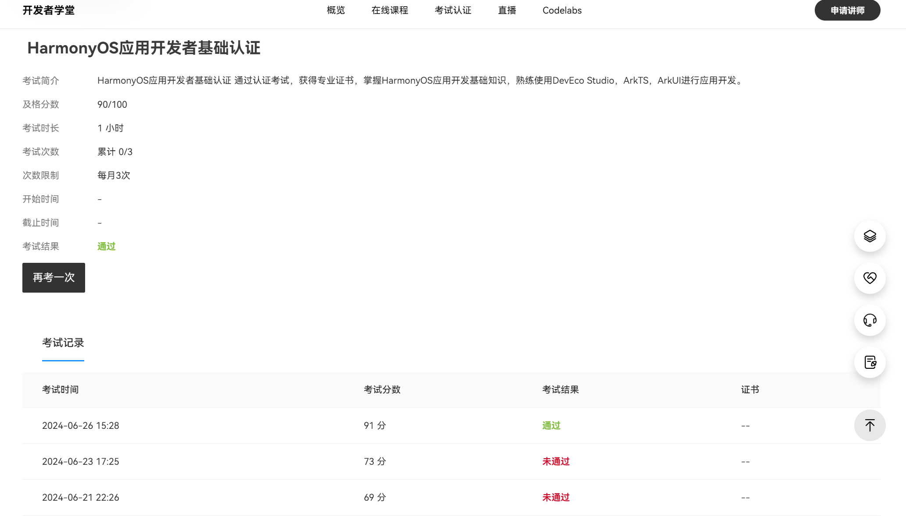Click the 2024-06-23 17:25 record row
This screenshot has width=906, height=516.
(x=451, y=461)
